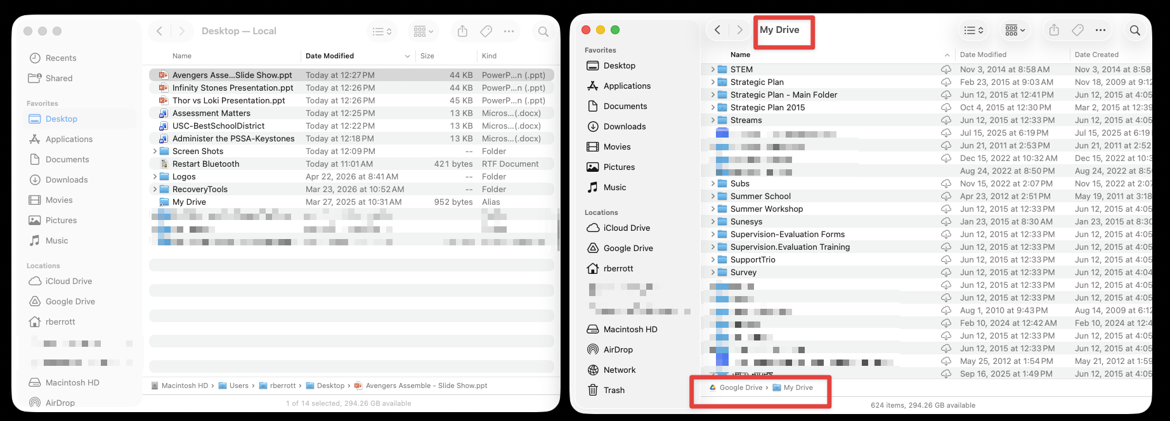Image resolution: width=1170 pixels, height=421 pixels.
Task: Open list view switcher in My Drive window
Action: (x=973, y=30)
